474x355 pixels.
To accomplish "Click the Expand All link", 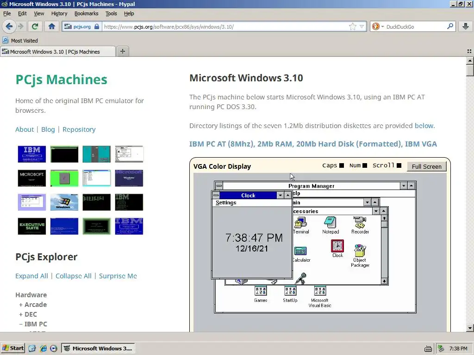I will [31, 276].
